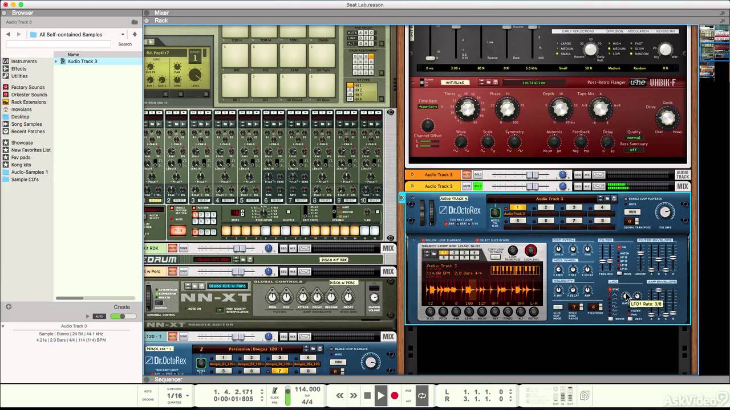This screenshot has width=730, height=410.
Task: Open the Mixer panel tab
Action: point(161,13)
